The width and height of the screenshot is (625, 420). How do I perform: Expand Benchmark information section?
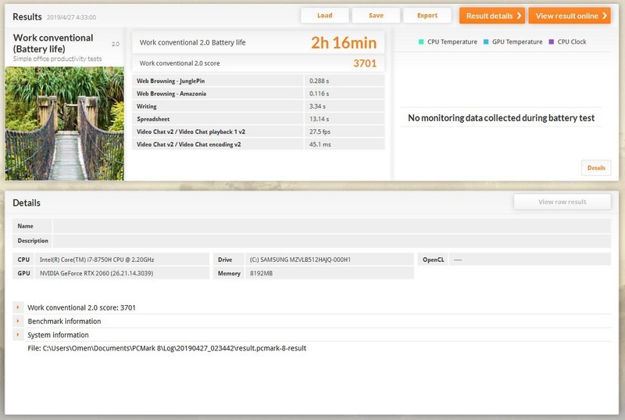click(x=18, y=321)
